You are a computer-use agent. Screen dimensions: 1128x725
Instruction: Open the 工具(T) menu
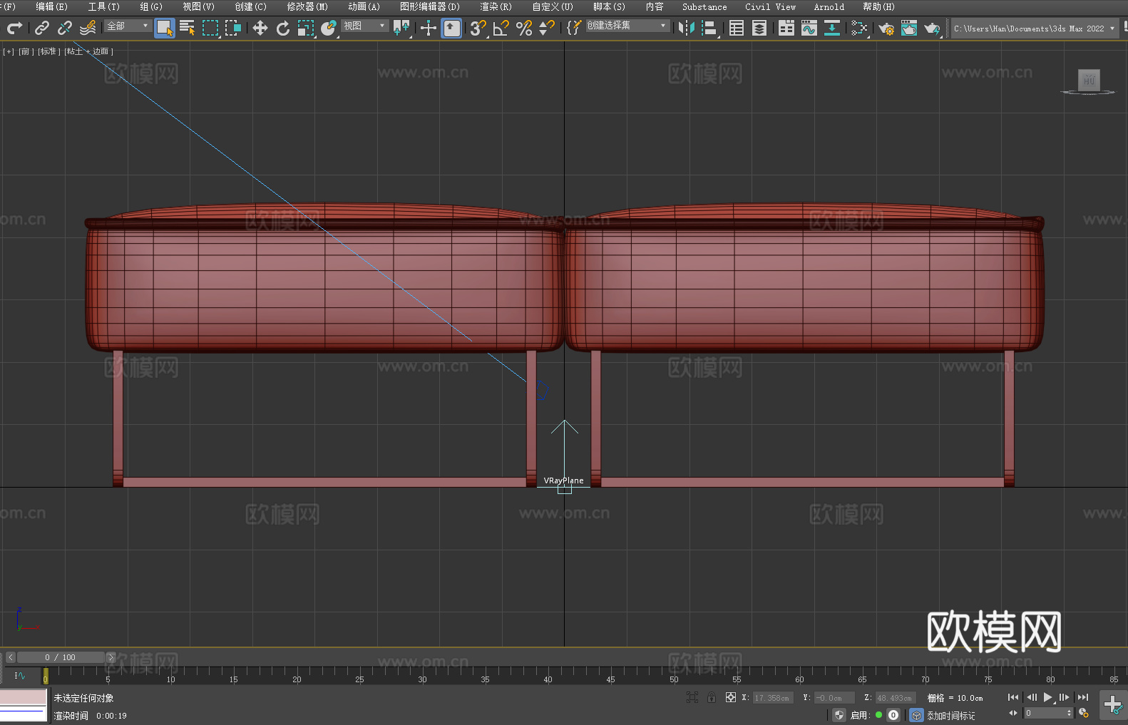pyautogui.click(x=103, y=6)
